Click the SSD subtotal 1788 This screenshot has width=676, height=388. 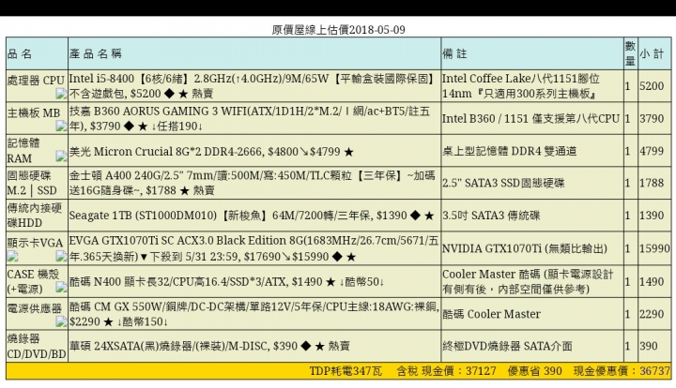pyautogui.click(x=652, y=183)
